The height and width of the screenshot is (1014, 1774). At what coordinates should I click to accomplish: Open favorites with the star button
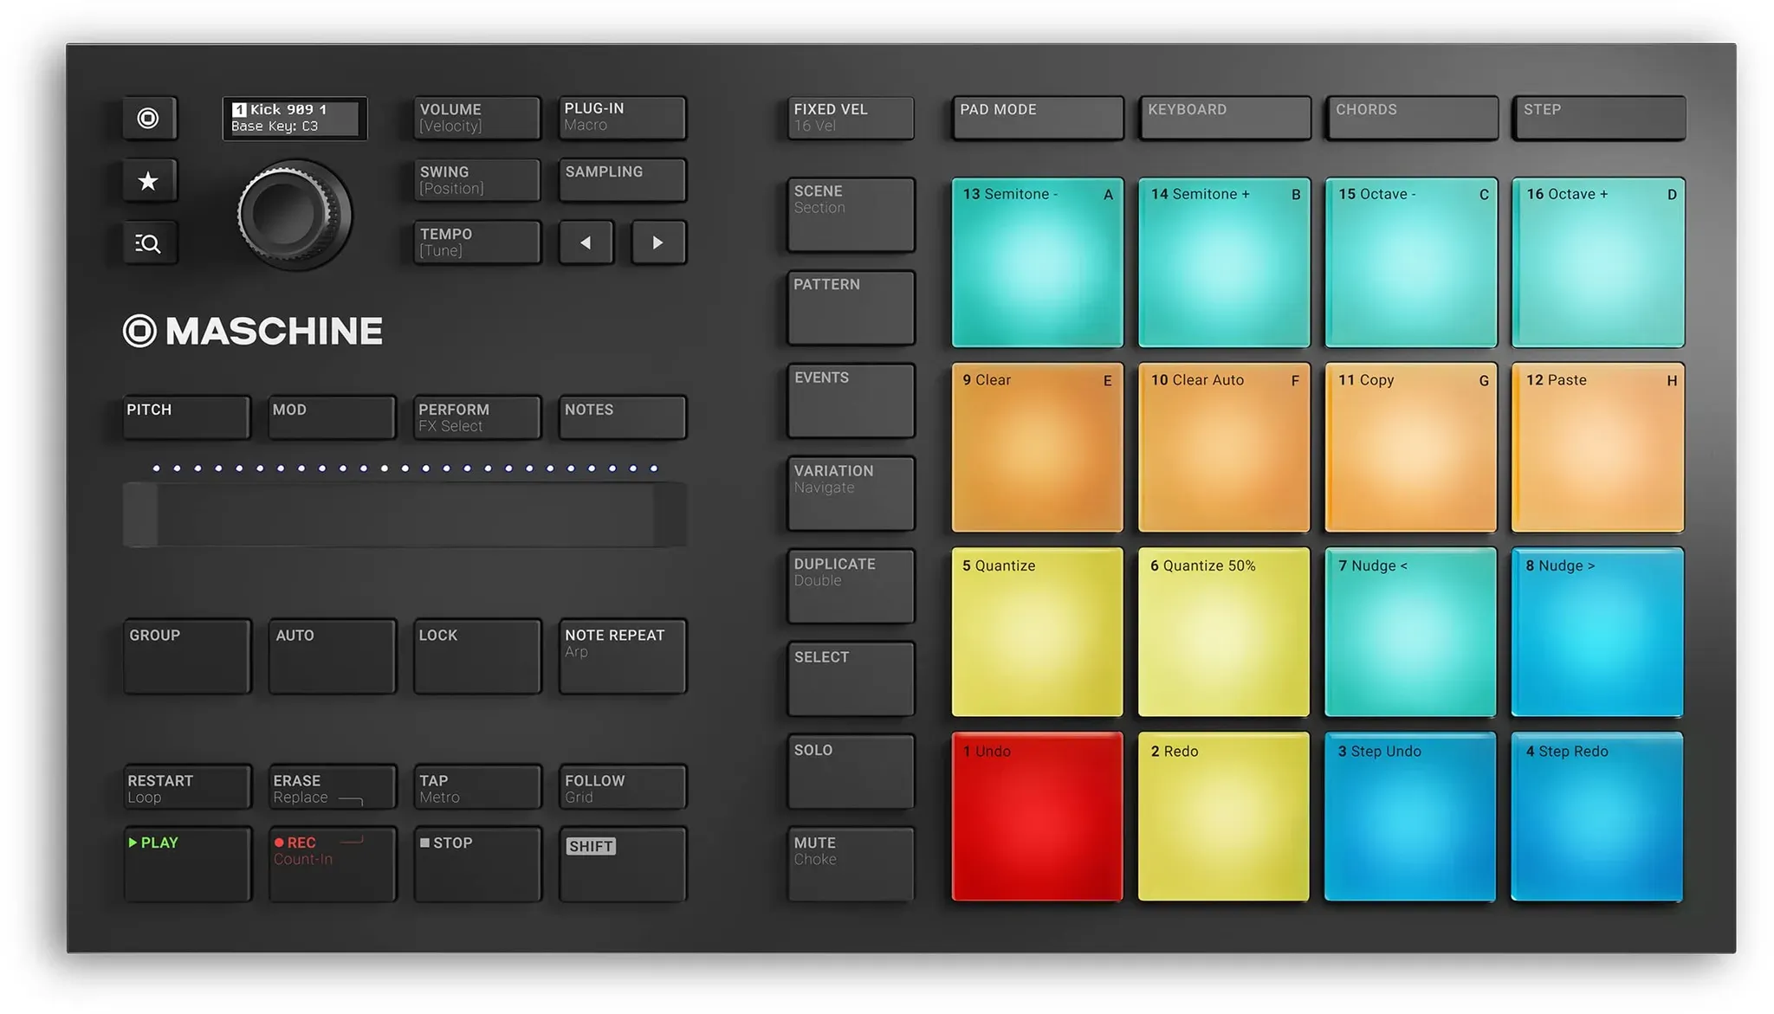point(149,181)
